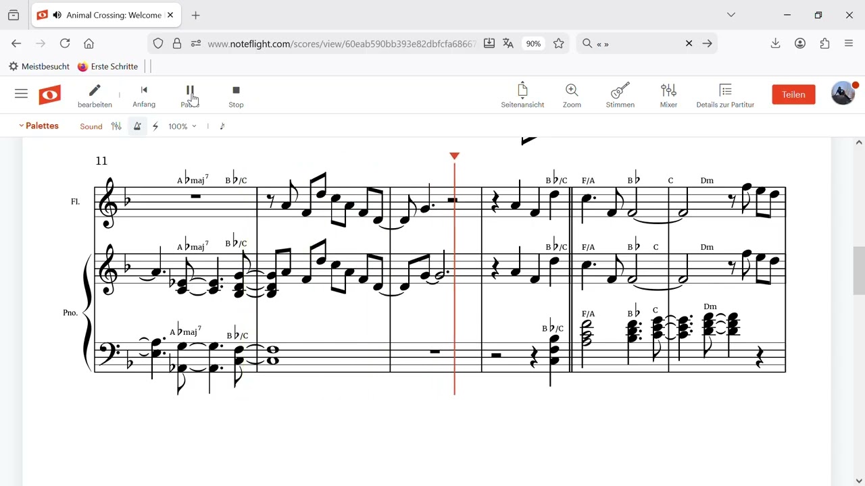Click measure number 11

coord(101,161)
